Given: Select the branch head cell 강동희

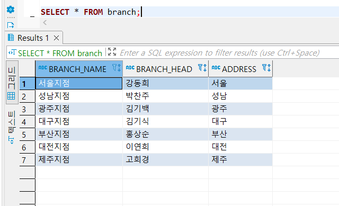Looking at the screenshot, I should [x=166, y=84].
